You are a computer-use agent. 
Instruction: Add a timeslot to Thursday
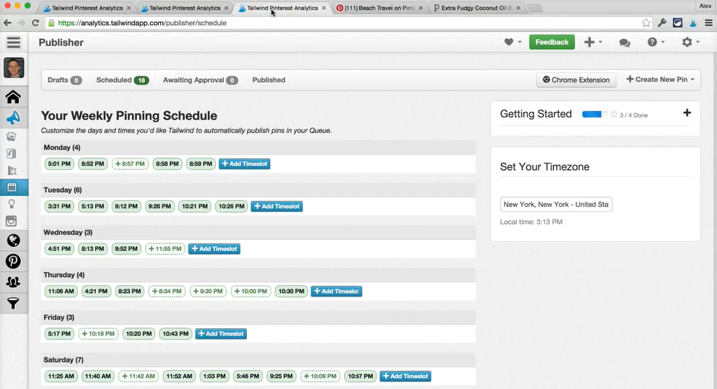point(336,291)
